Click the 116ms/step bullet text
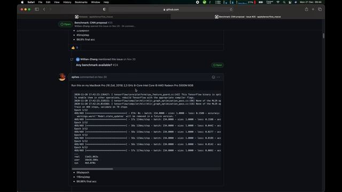This screenshot has width=342, height=192. click(83, 177)
